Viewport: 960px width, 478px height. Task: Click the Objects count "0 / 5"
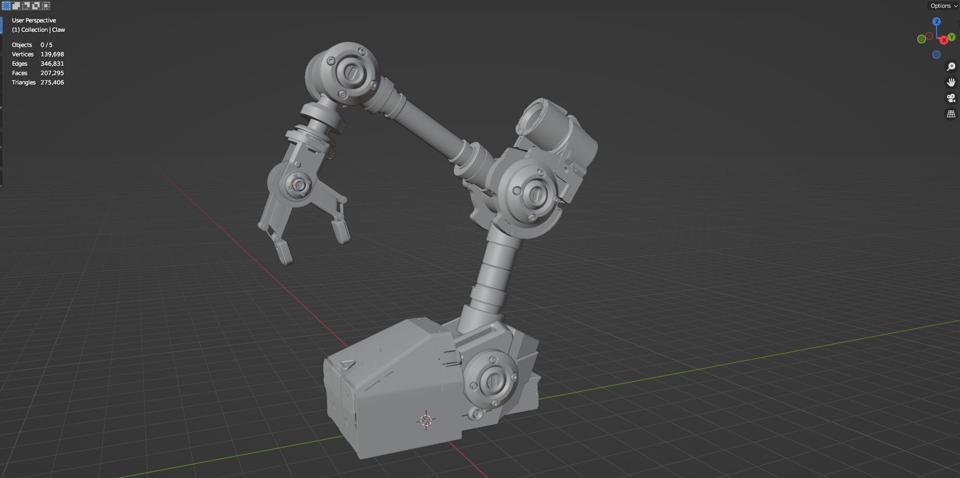coord(46,45)
